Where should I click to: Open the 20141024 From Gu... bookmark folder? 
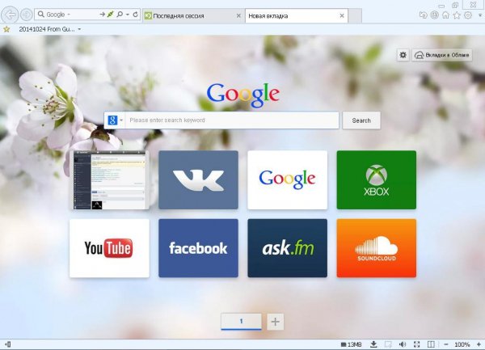49,29
